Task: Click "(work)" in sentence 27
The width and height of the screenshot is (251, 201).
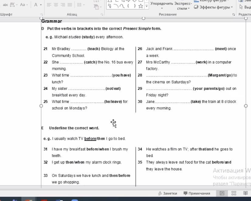Action: [x=201, y=62]
